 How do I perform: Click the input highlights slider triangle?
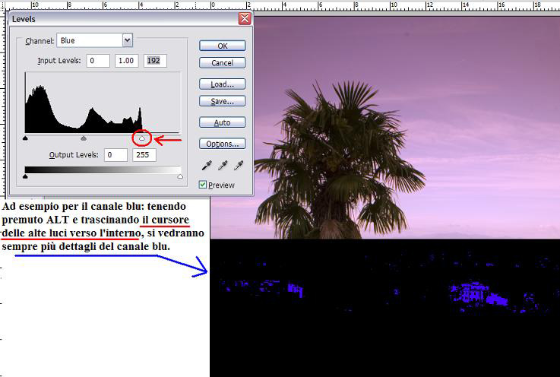(141, 138)
